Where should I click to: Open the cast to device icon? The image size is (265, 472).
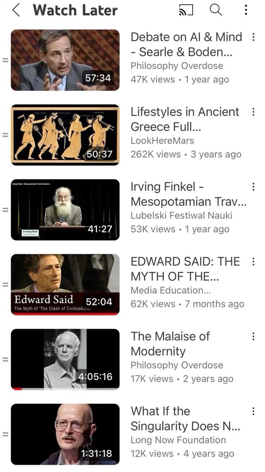(x=186, y=10)
